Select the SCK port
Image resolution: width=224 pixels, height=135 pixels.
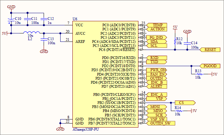(x=157, y=115)
